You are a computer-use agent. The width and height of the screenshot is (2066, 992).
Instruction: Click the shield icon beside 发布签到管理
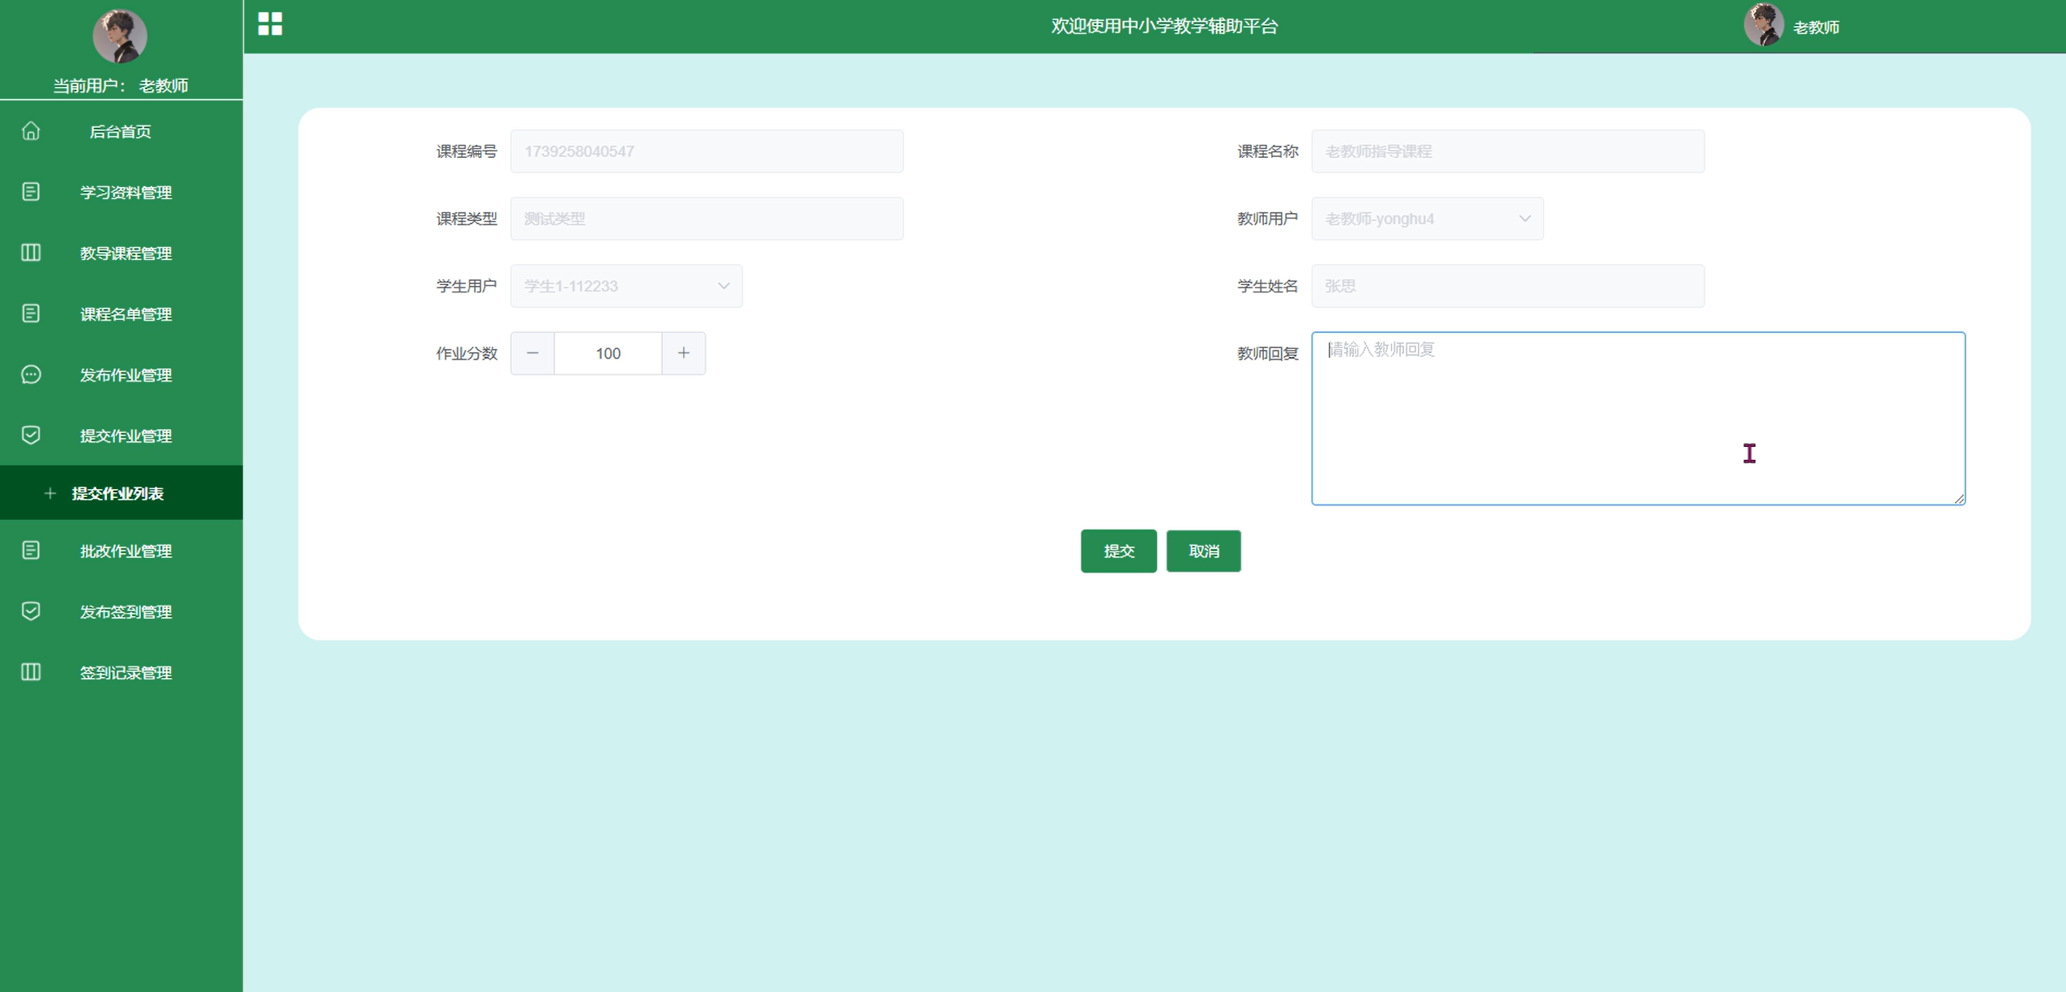[x=31, y=611]
